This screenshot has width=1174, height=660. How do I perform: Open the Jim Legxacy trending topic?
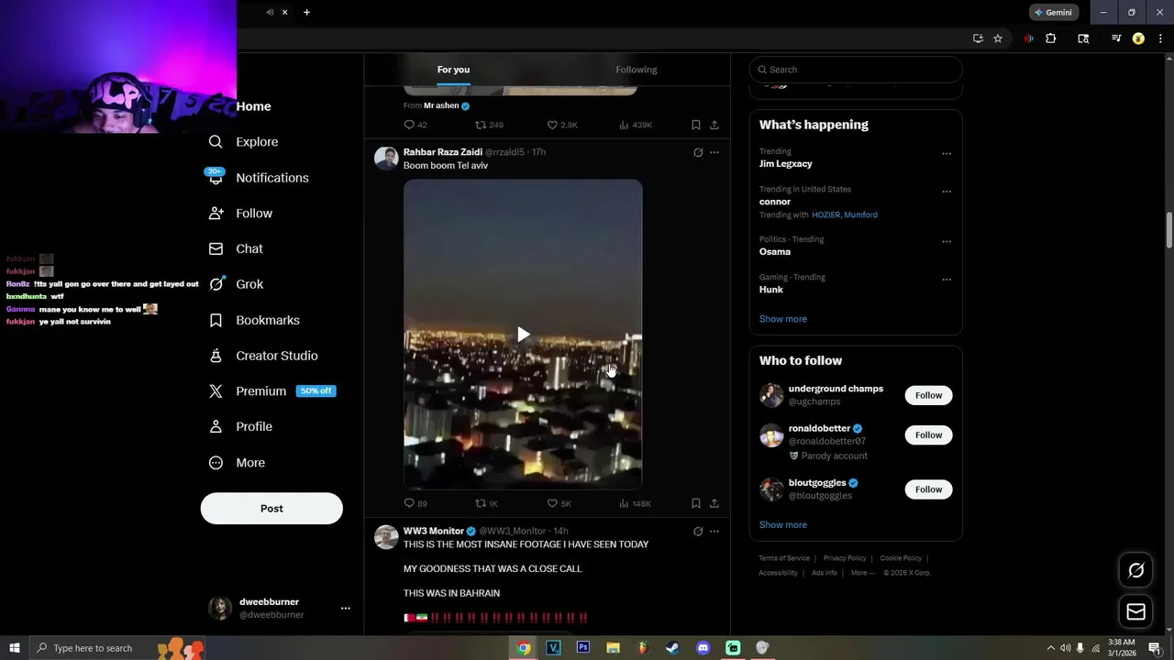coord(785,164)
